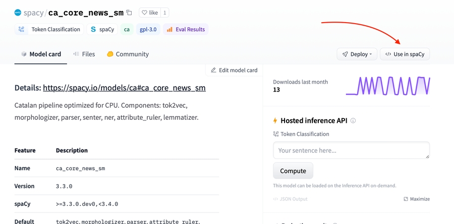Go to the Community tab
This screenshot has width=454, height=224.
pyautogui.click(x=128, y=54)
